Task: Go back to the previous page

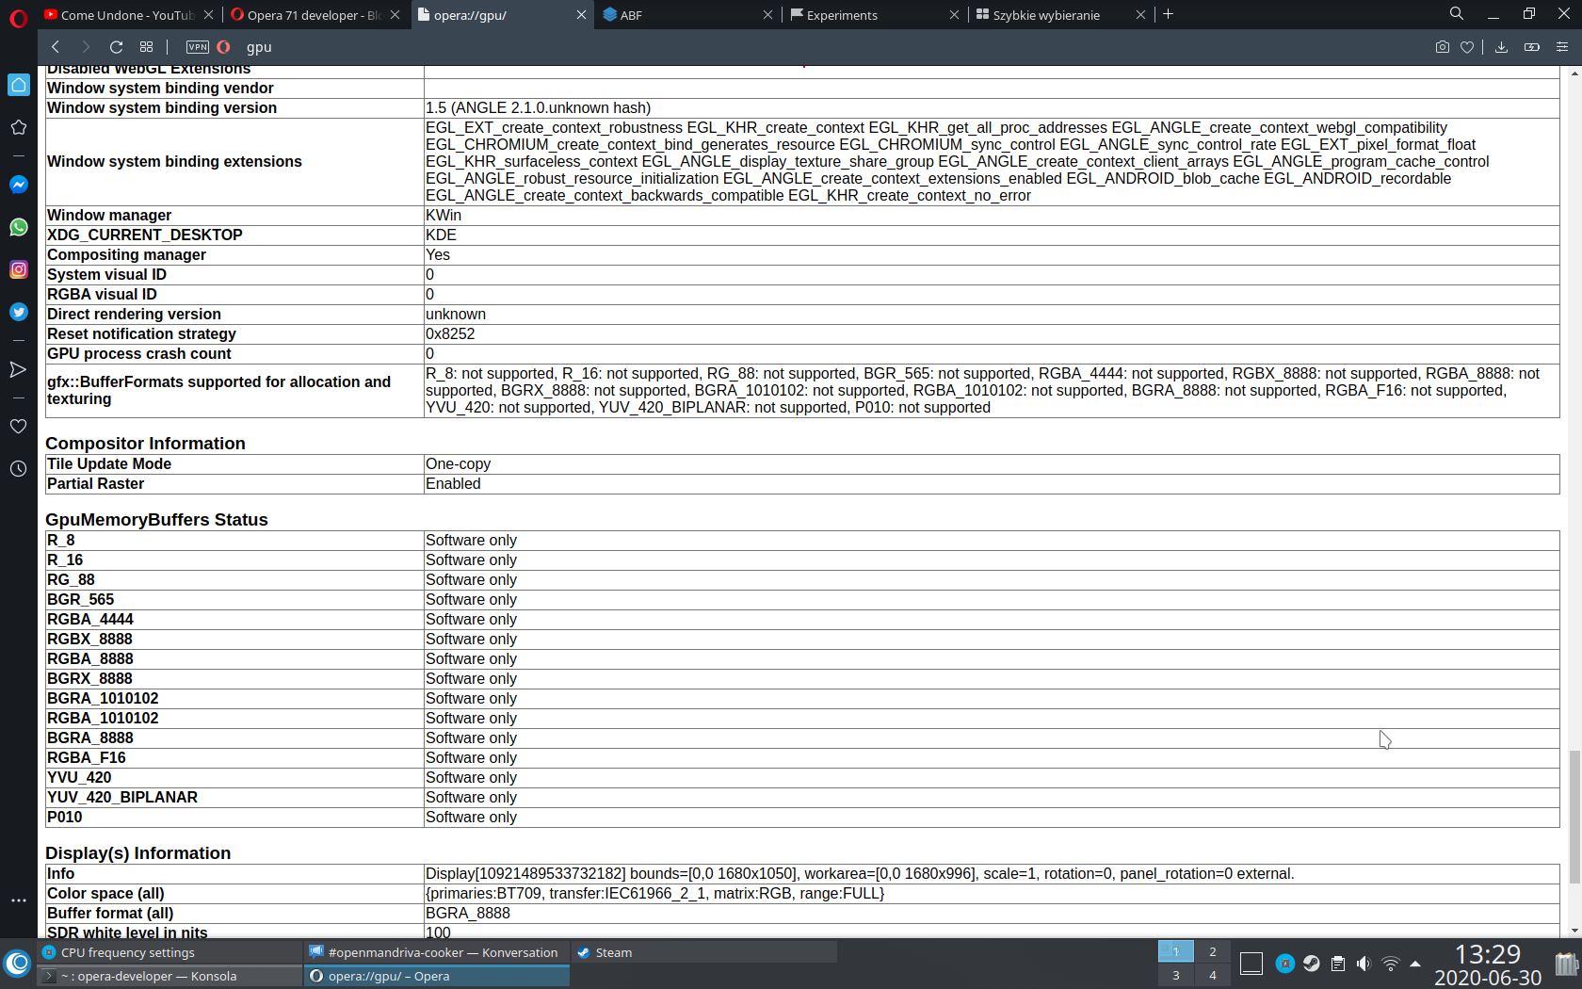Action: click(x=56, y=47)
